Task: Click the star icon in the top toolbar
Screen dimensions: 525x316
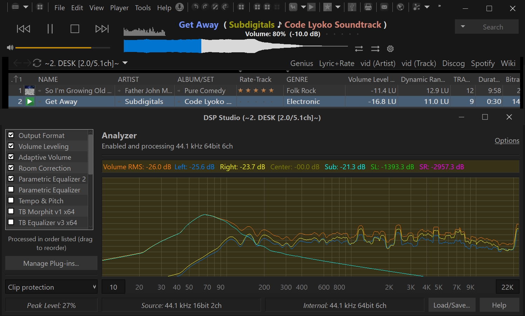Action: pos(328,7)
